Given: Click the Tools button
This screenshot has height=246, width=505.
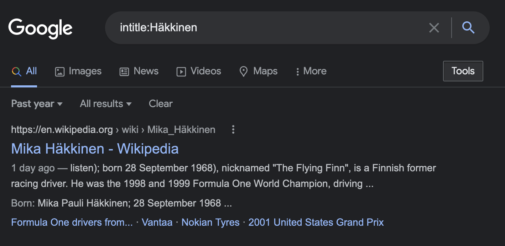Looking at the screenshot, I should 463,71.
